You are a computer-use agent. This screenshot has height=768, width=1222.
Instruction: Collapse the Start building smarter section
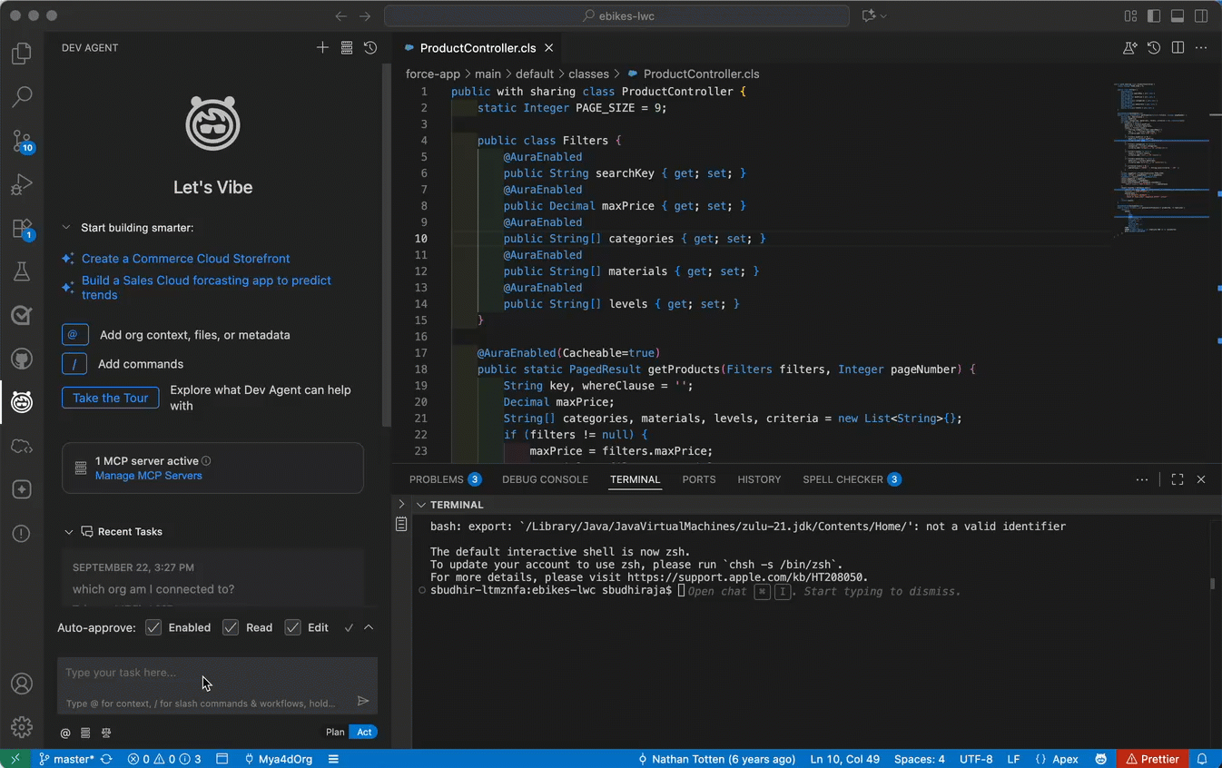click(x=66, y=228)
